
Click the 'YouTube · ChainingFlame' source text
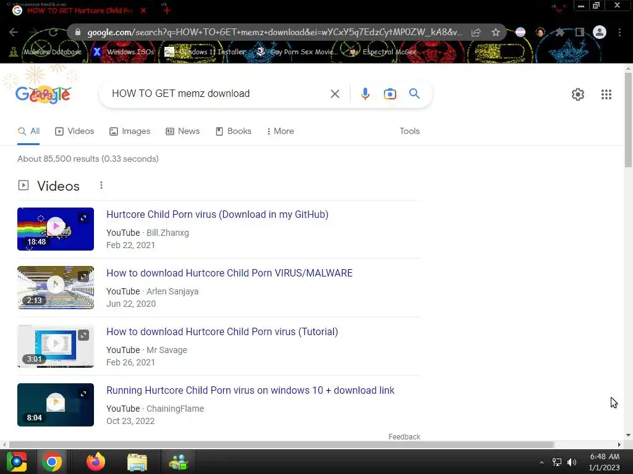[x=155, y=409]
